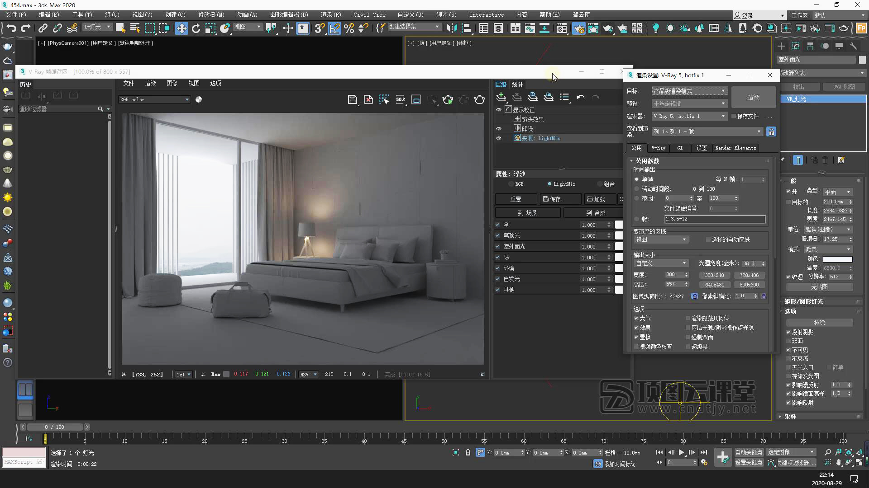Expand the light type 平面 dropdown
Image resolution: width=869 pixels, height=488 pixels.
tap(837, 192)
